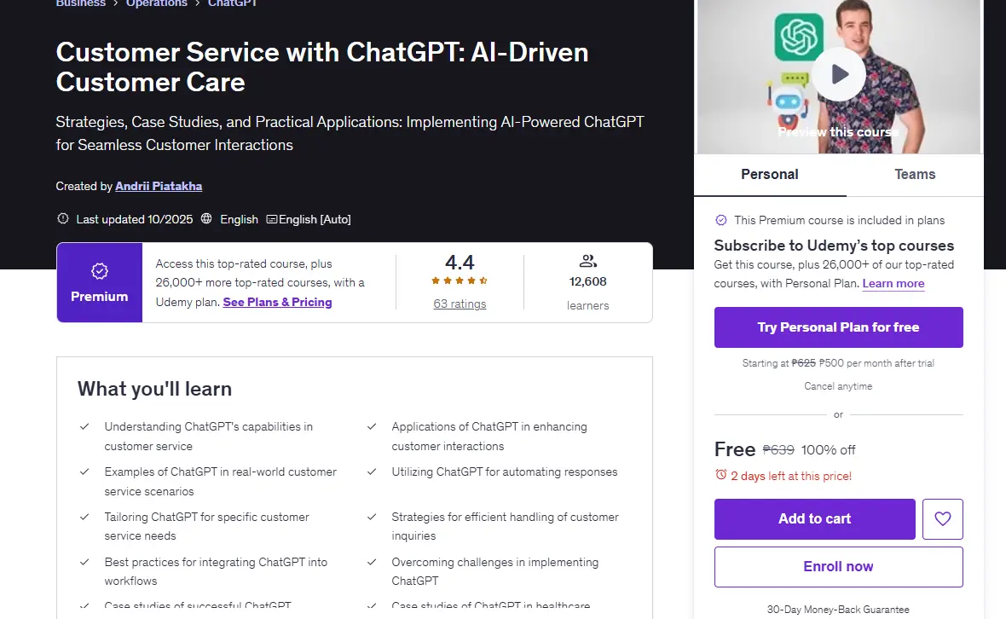Click the Add to cart button
Viewport: 1006px width, 619px height.
tap(815, 519)
